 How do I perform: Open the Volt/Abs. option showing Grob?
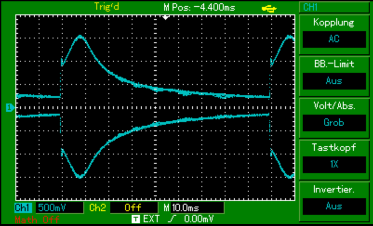click(x=333, y=123)
